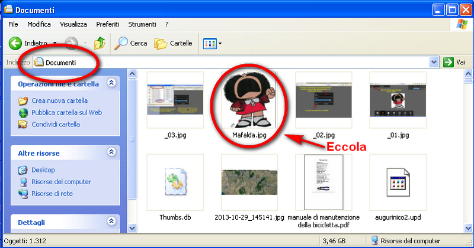The height and width of the screenshot is (248, 474).
Task: Click Crea nuova cartella link
Action: (60, 100)
